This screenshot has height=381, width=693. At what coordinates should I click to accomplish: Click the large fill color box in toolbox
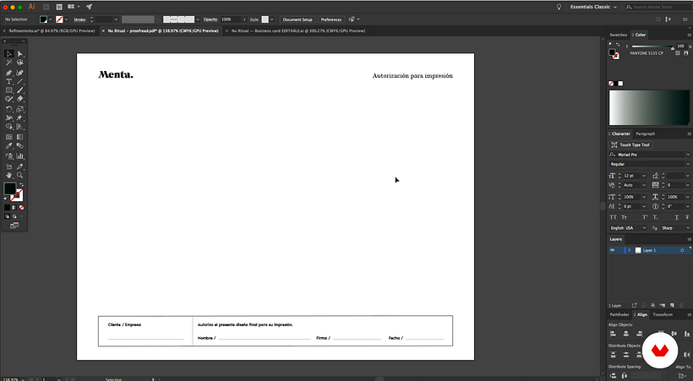pyautogui.click(x=10, y=188)
